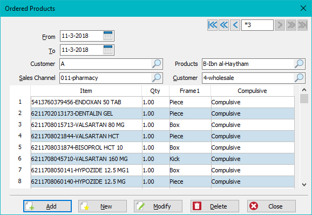Select item 6211708060140-HYPOZIDE 12.5 MG
Viewport: 312px width, 215px height.
click(x=86, y=182)
